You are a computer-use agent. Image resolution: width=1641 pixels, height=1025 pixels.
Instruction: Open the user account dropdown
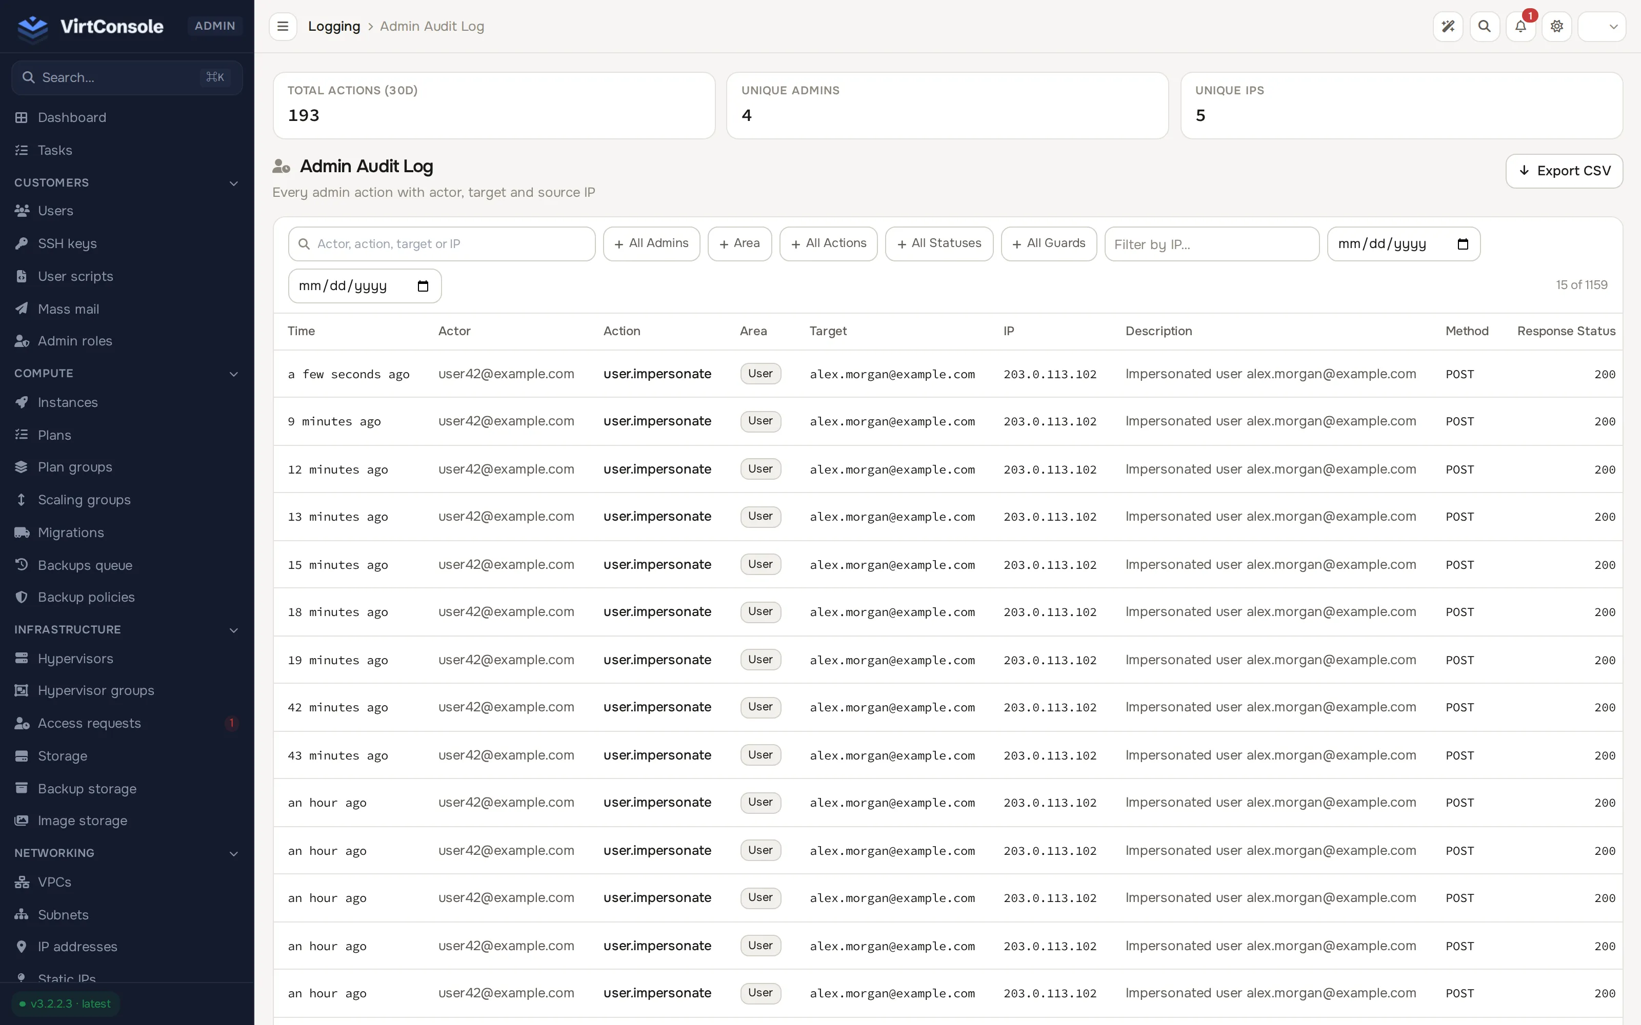tap(1602, 27)
